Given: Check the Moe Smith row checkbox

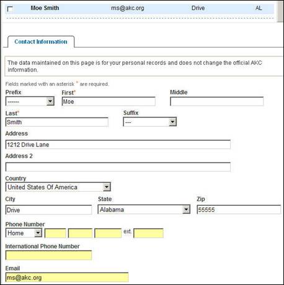Looking at the screenshot, I should coord(10,9).
